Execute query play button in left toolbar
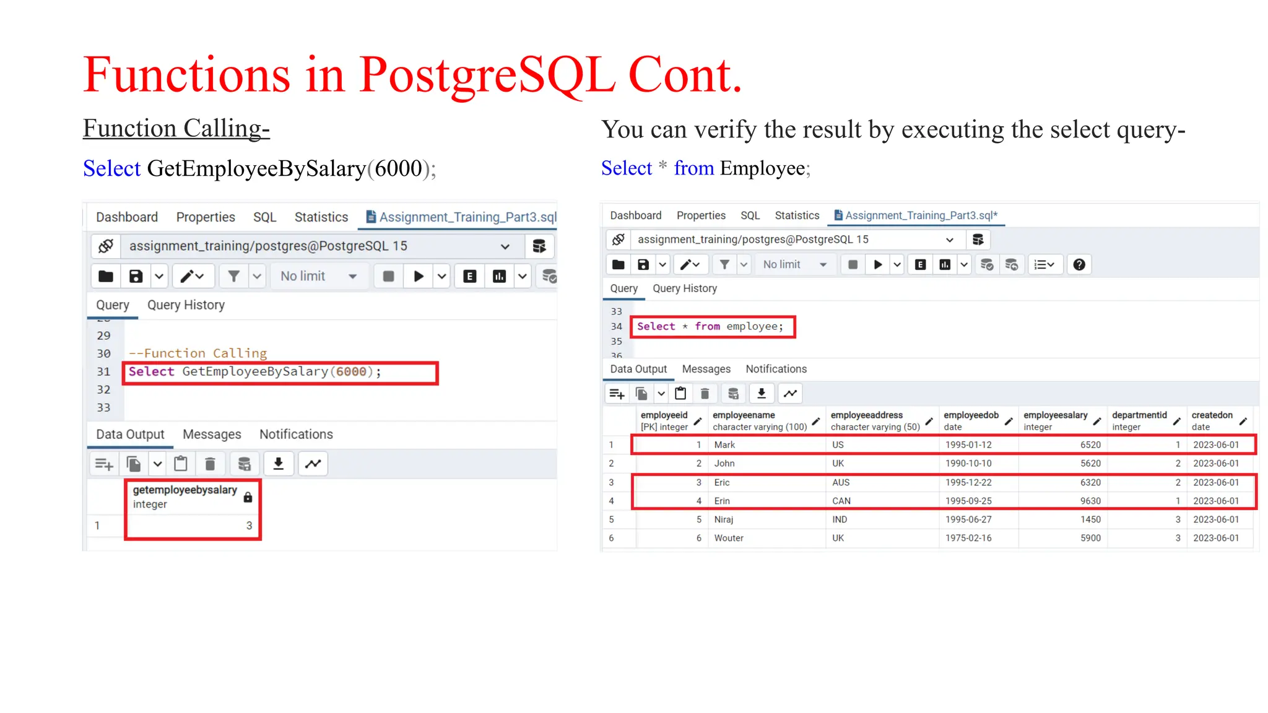 pyautogui.click(x=419, y=276)
